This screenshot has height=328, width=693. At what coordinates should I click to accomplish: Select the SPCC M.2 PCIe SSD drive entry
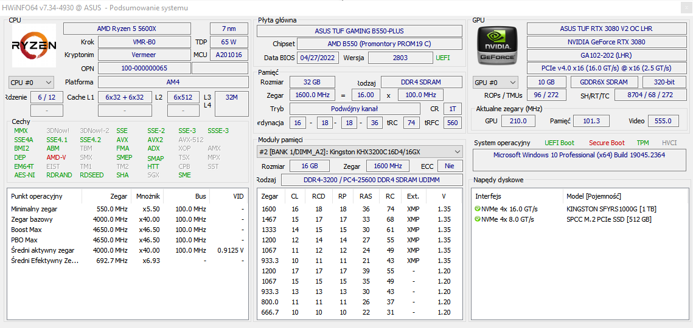coord(608,219)
